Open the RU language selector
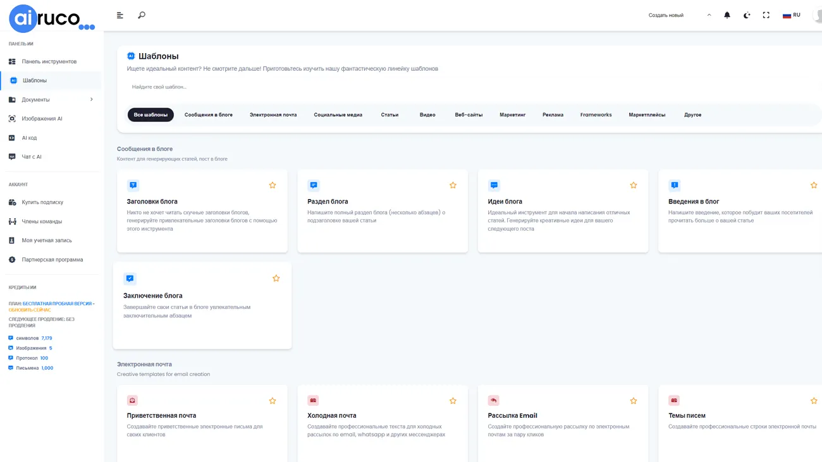This screenshot has height=462, width=822. 792,15
